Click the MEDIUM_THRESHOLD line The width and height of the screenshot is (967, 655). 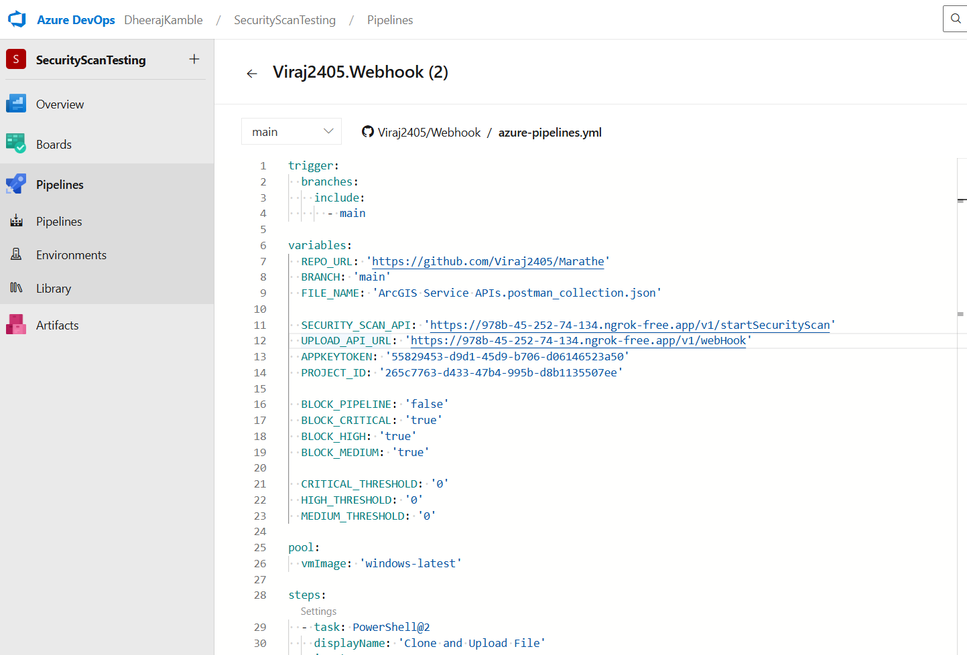[369, 516]
